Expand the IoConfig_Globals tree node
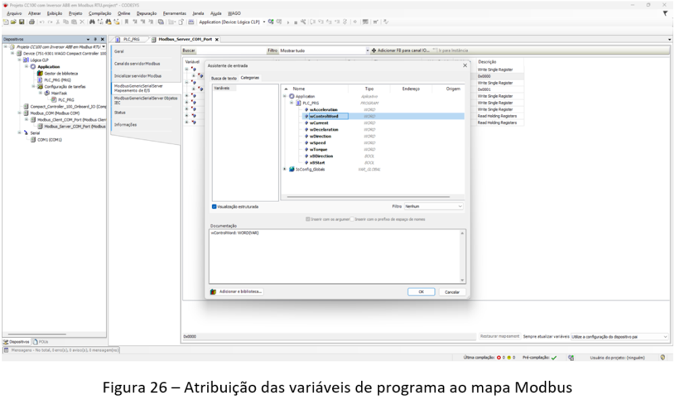The height and width of the screenshot is (399, 675). (x=284, y=169)
